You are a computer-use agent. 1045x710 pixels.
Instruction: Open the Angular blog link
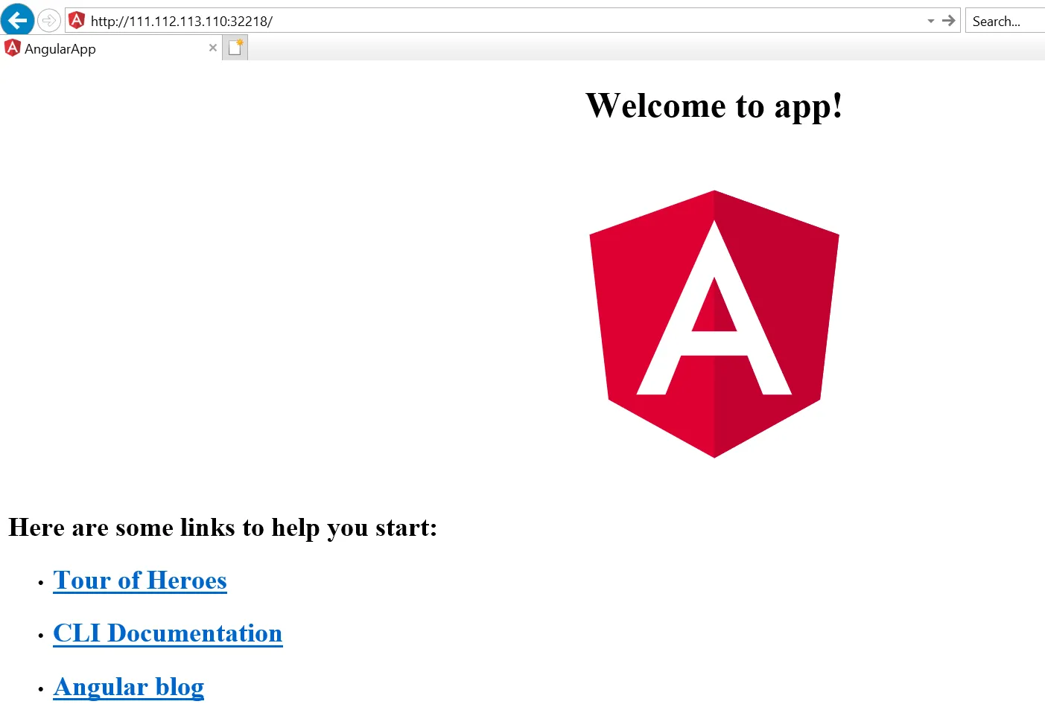click(x=129, y=687)
